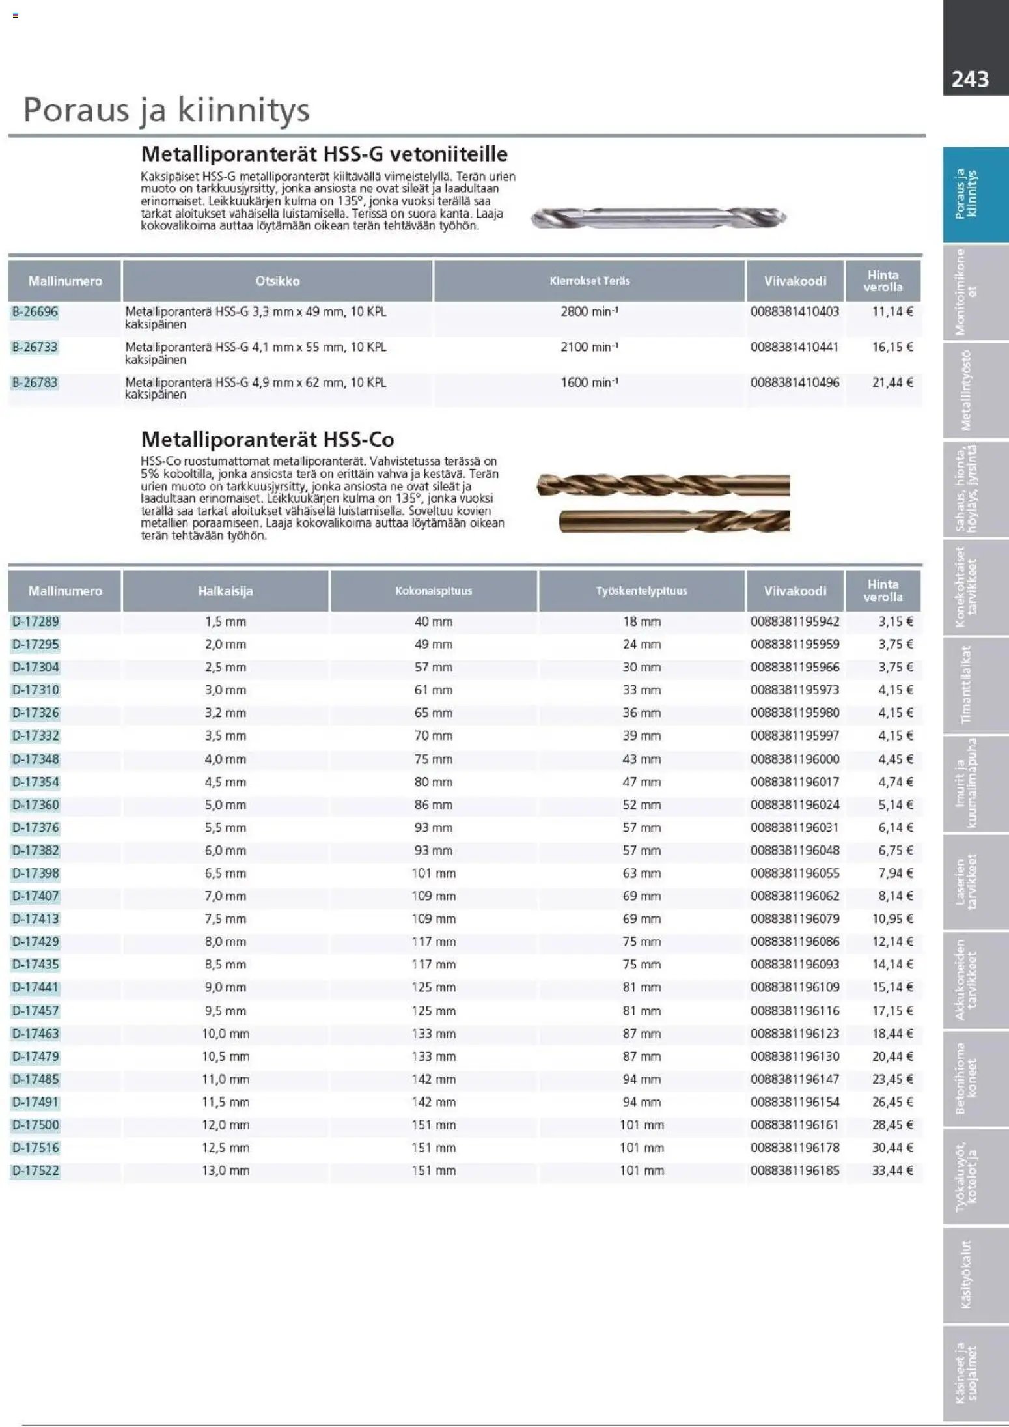Follow the D-17413 product link
Screen dimensions: 1009x1427
(35, 918)
